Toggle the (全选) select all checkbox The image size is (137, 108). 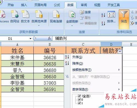point(79,96)
